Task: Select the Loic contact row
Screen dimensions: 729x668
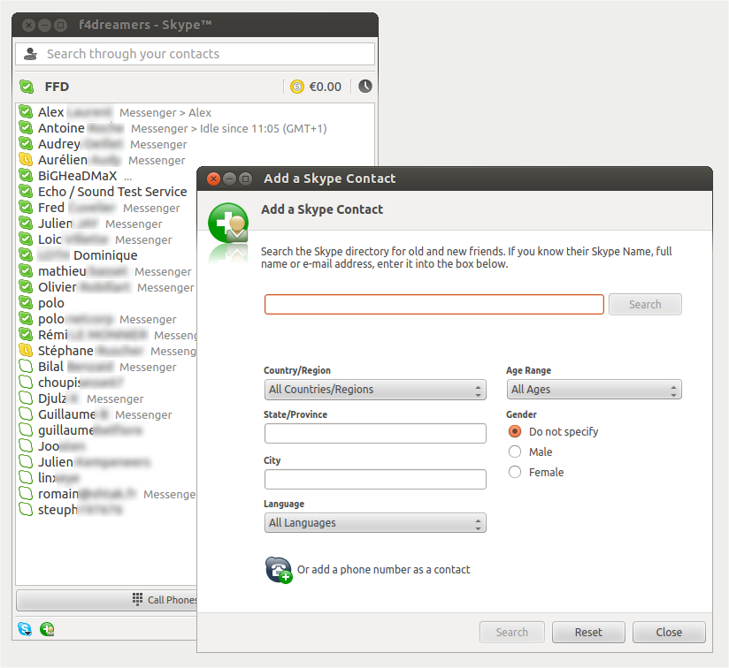Action: 107,239
